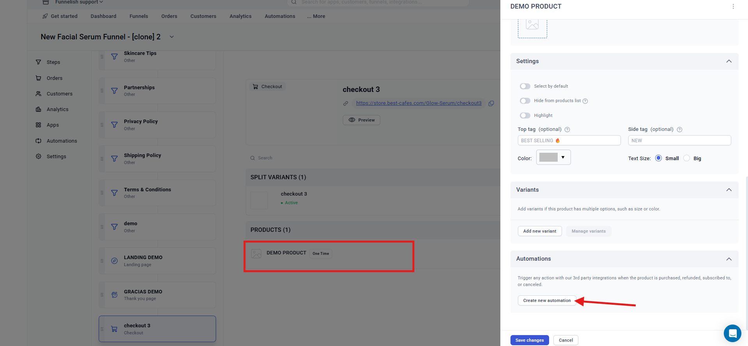Click the Apps icon in left sidebar
Viewport: 748px width, 346px height.
[x=38, y=125]
